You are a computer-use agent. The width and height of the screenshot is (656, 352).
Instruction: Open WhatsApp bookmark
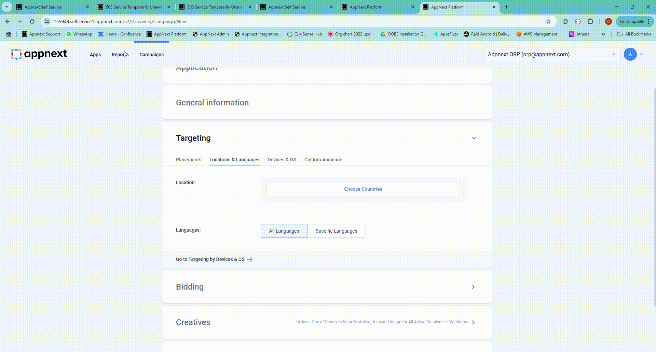79,34
